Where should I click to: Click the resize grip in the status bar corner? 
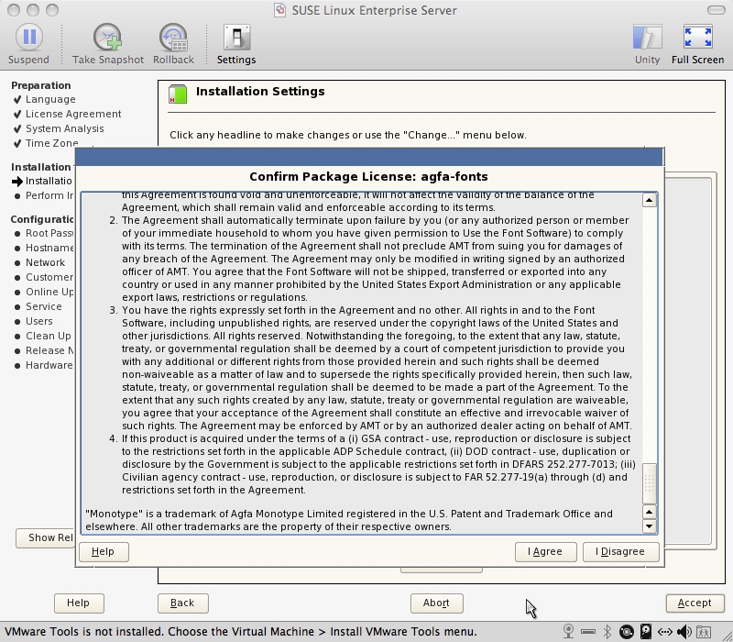(727, 635)
